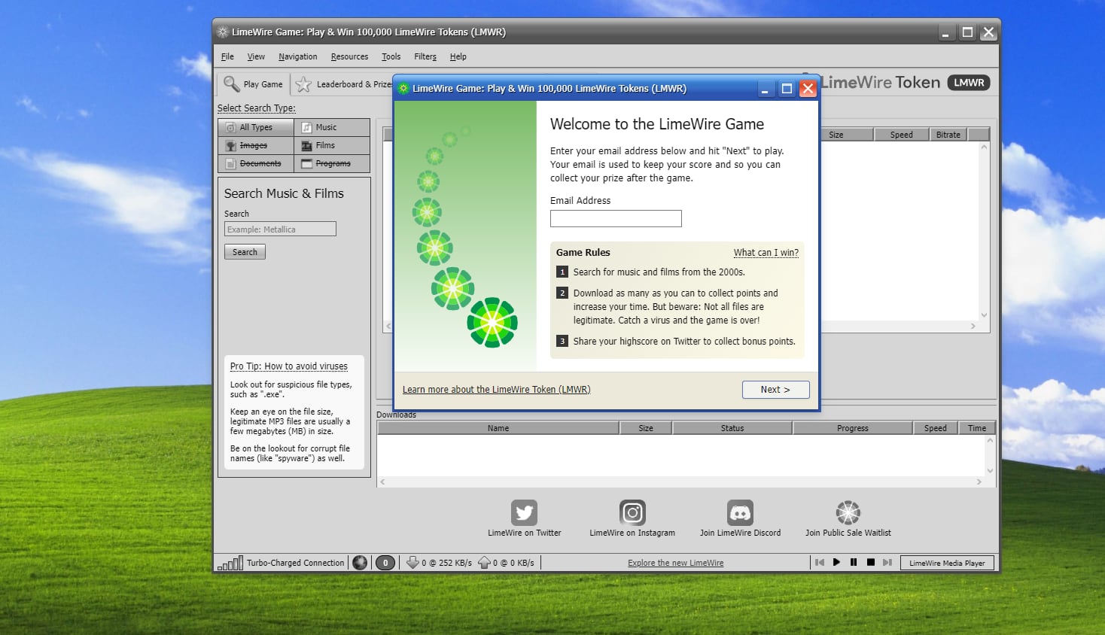This screenshot has width=1105, height=635.
Task: Click the globe icon in the status bar
Action: point(359,562)
